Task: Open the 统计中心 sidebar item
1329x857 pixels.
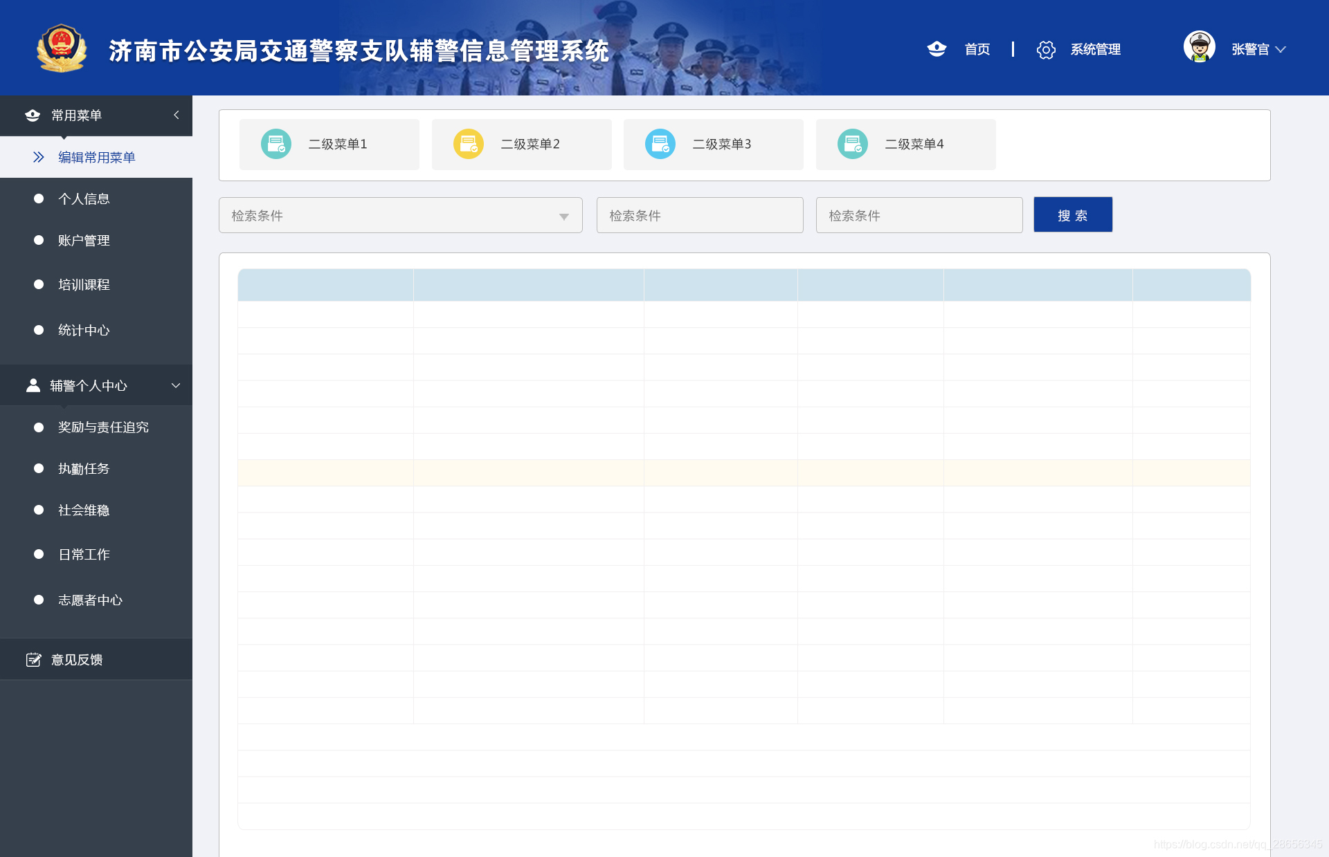Action: click(x=84, y=331)
